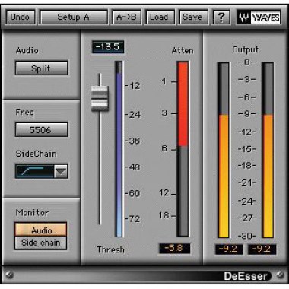Select Audio in the Monitor section
The width and height of the screenshot is (289, 289).
(41, 230)
